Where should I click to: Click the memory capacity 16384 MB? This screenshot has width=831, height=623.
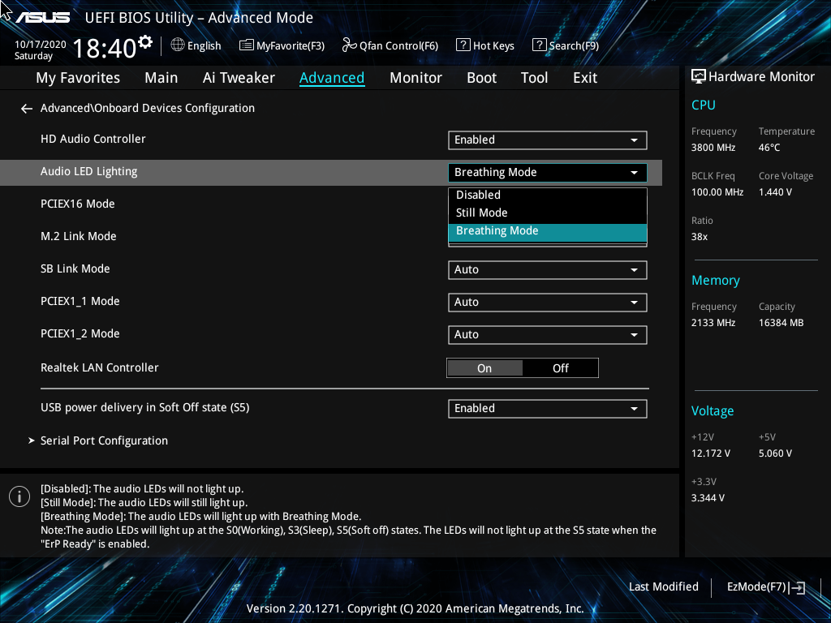click(x=781, y=323)
